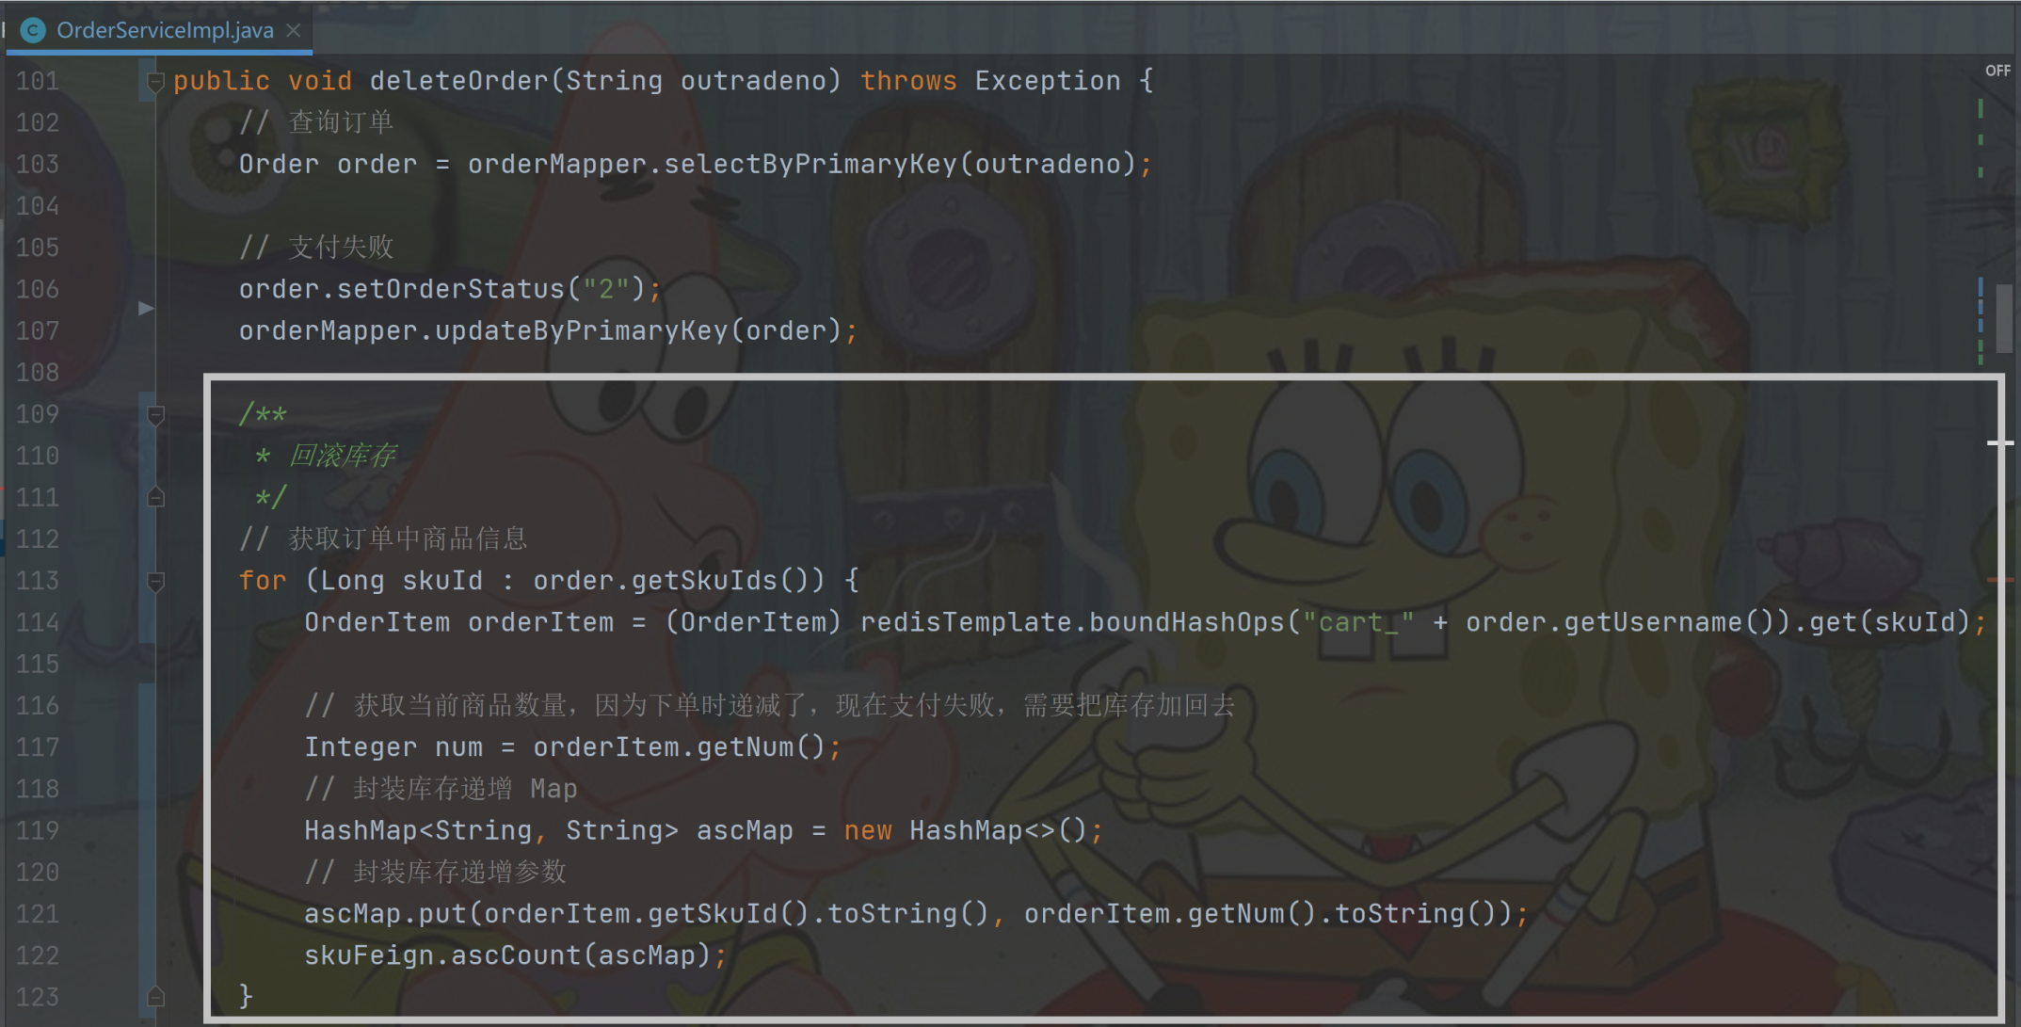Click the comment fold end marker at line 111

click(x=155, y=497)
